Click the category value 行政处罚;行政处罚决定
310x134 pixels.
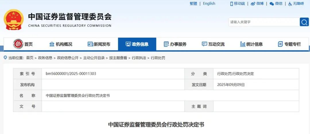coord(235,74)
